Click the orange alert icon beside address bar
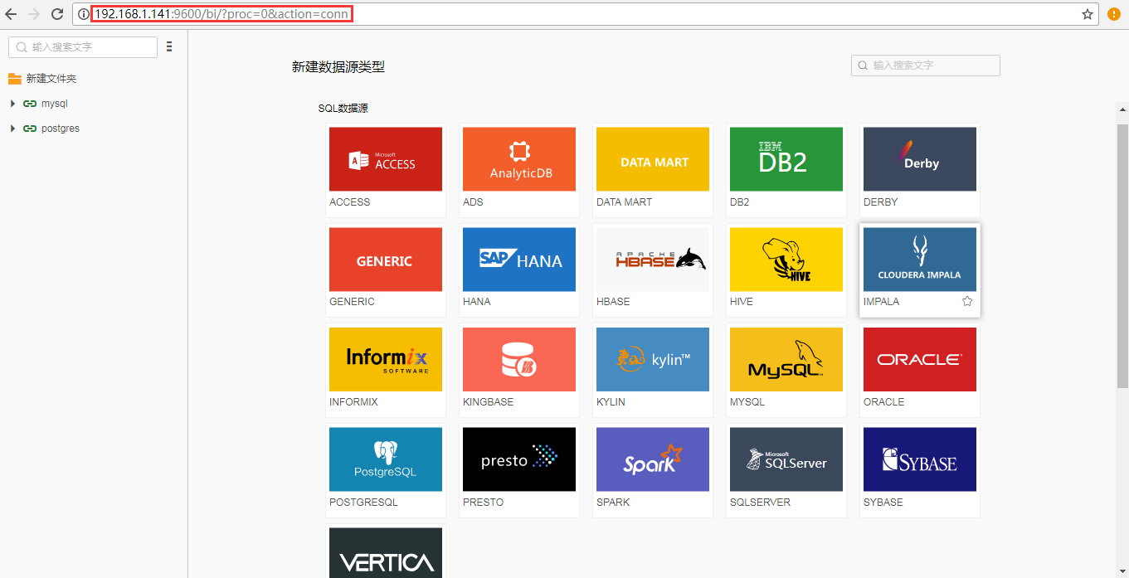 click(x=1114, y=14)
